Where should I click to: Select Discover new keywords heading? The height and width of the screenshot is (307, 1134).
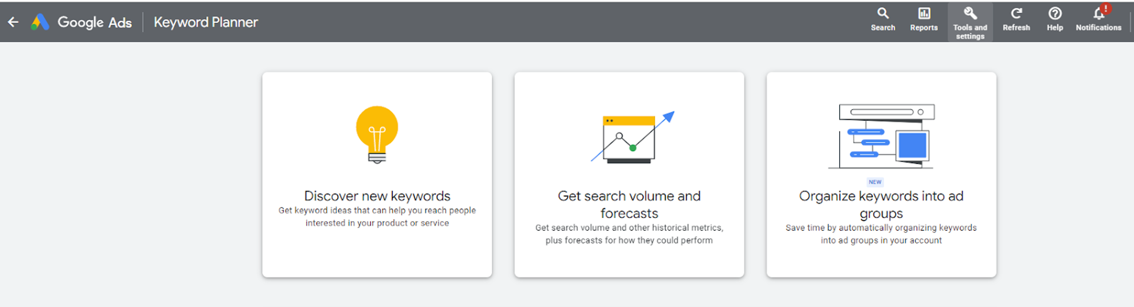377,196
